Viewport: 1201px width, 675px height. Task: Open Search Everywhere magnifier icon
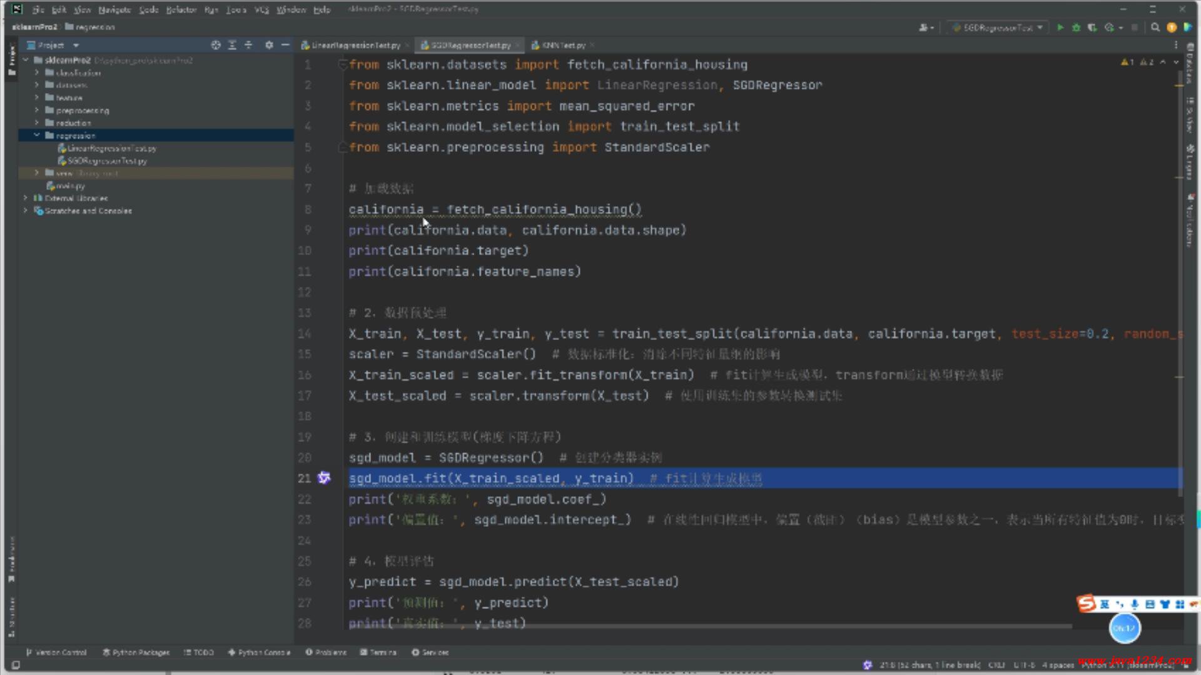(x=1155, y=27)
